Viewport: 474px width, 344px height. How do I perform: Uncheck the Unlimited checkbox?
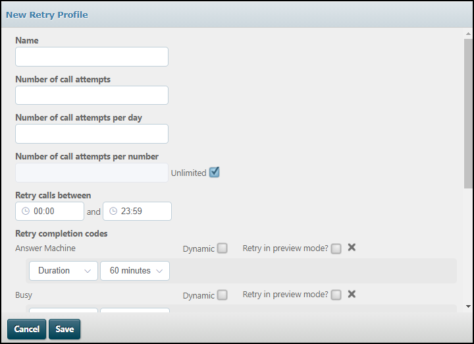[x=214, y=173]
